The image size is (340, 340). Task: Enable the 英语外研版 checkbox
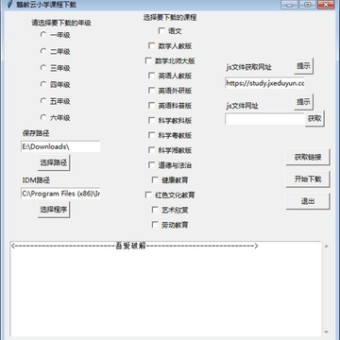(151, 91)
